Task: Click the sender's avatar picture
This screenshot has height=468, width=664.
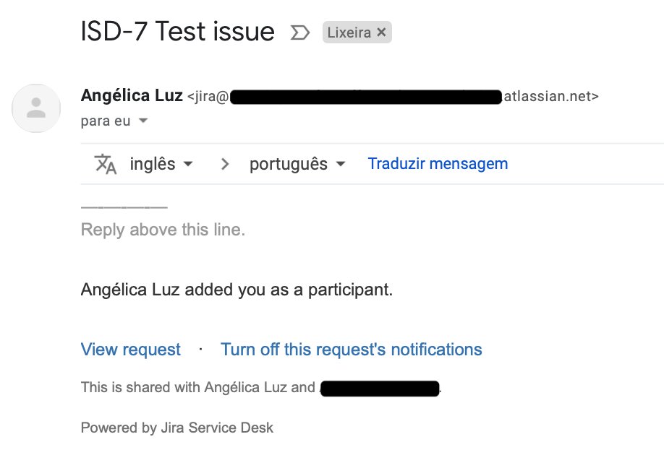Action: click(36, 108)
